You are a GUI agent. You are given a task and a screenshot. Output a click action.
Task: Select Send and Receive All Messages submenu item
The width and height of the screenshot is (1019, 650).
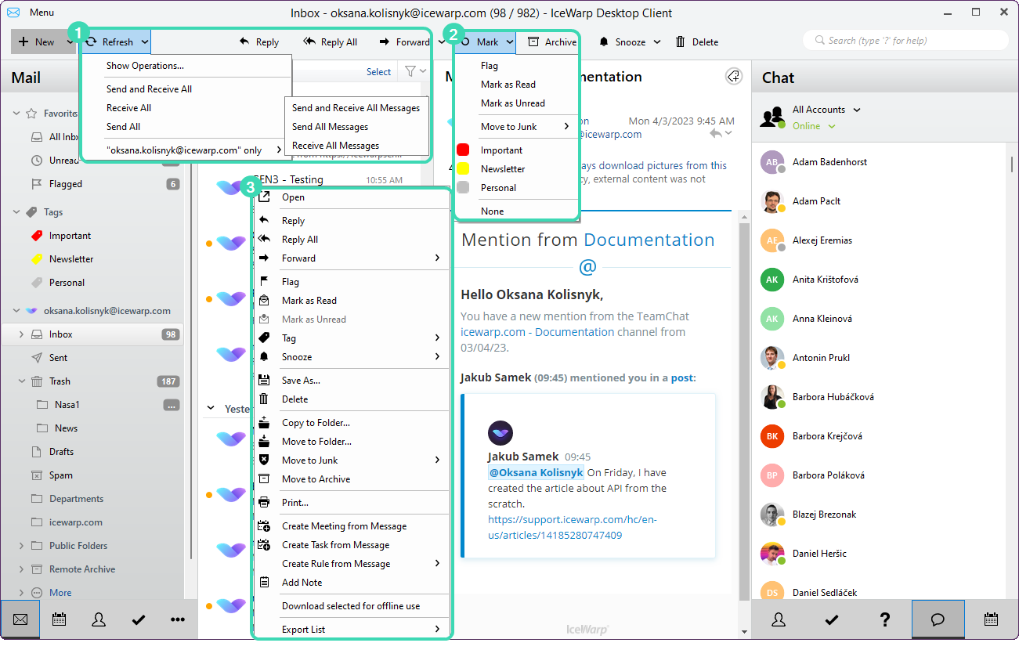tap(356, 108)
